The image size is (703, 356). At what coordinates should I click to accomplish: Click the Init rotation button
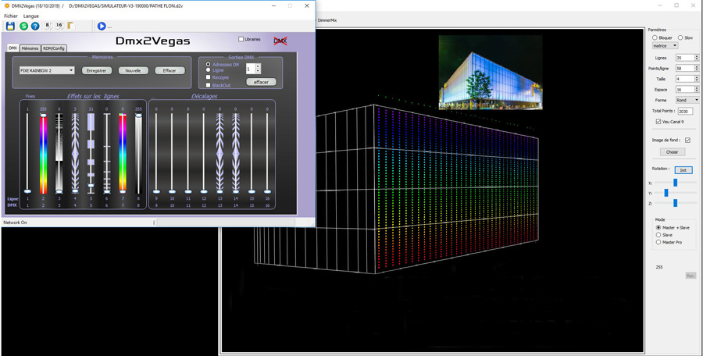click(683, 170)
